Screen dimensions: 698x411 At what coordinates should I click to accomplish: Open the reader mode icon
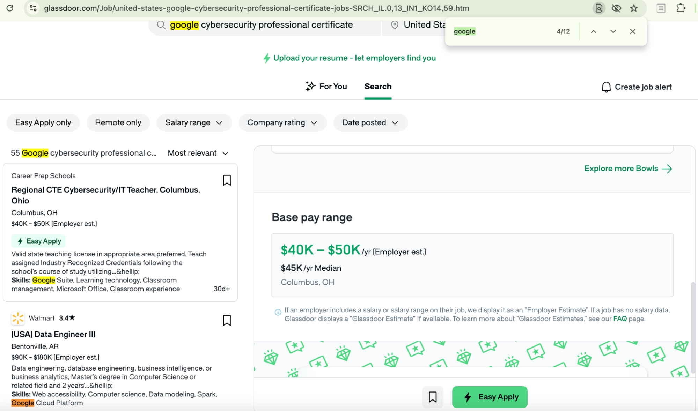pyautogui.click(x=661, y=8)
